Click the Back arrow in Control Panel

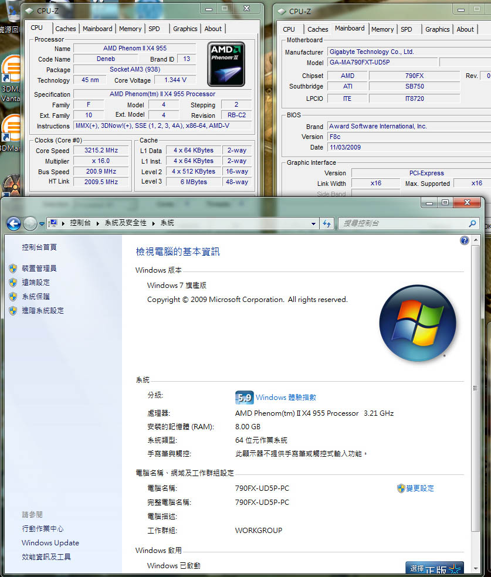[13, 223]
